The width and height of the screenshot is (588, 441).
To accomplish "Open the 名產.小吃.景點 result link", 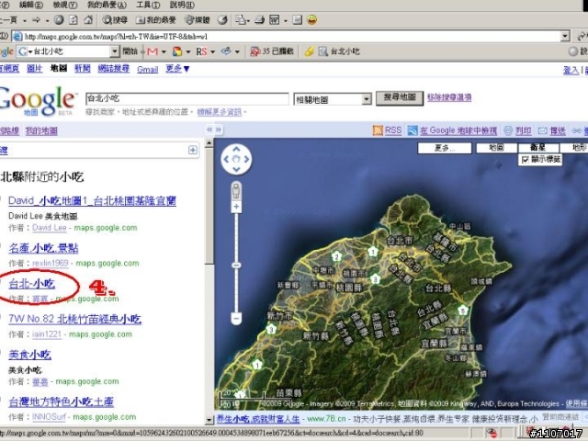I will [x=43, y=248].
